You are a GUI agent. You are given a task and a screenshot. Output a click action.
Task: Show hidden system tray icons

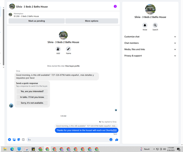coord(154,149)
